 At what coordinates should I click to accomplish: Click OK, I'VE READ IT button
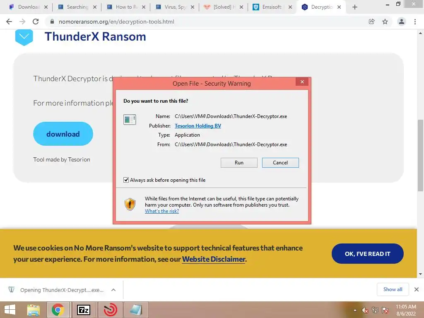pyautogui.click(x=368, y=254)
